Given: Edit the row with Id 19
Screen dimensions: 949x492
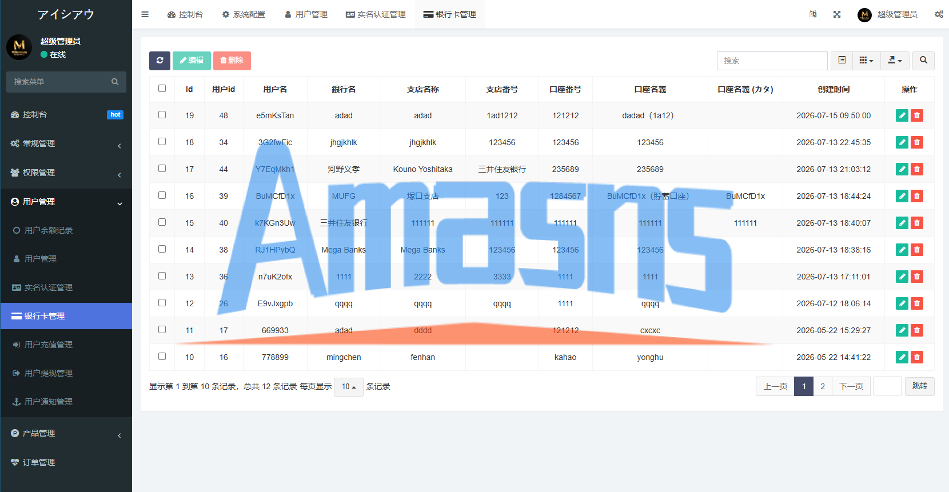Looking at the screenshot, I should (902, 115).
